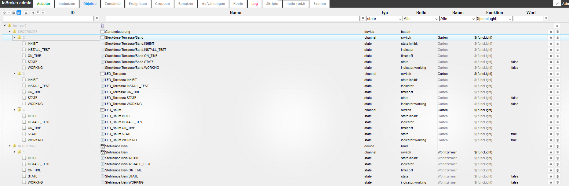Image resolution: width=569 pixels, height=186 pixels.
Task: Open the Rolle filter dropdown
Action: tap(421, 19)
